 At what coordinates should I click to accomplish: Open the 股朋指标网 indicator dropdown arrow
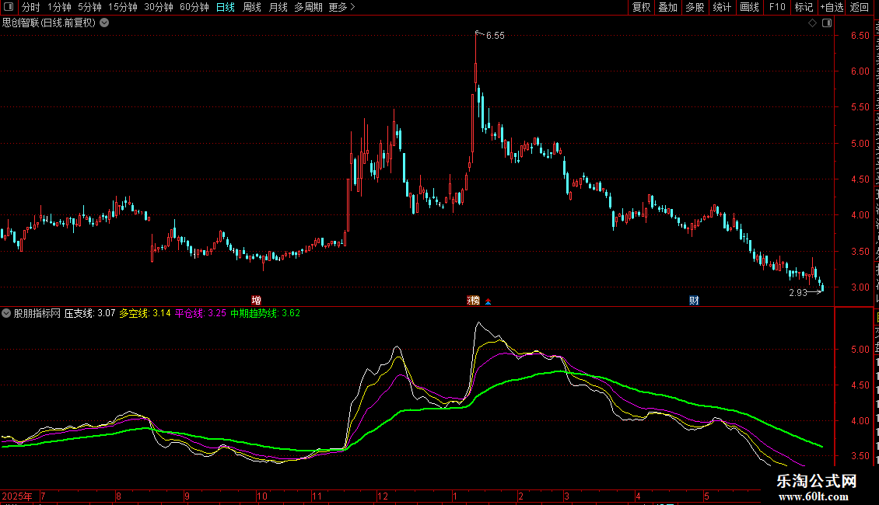point(6,314)
